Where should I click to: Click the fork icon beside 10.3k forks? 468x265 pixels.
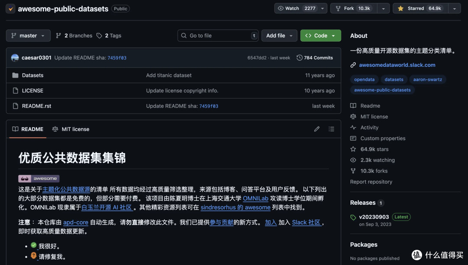click(x=353, y=171)
